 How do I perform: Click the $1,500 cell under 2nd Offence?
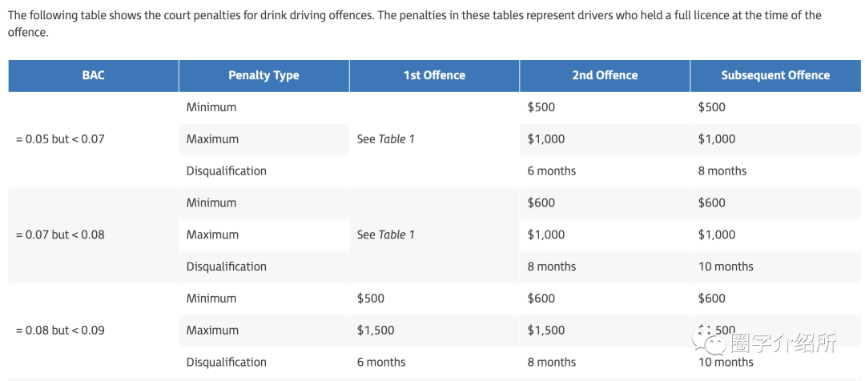pyautogui.click(x=546, y=331)
